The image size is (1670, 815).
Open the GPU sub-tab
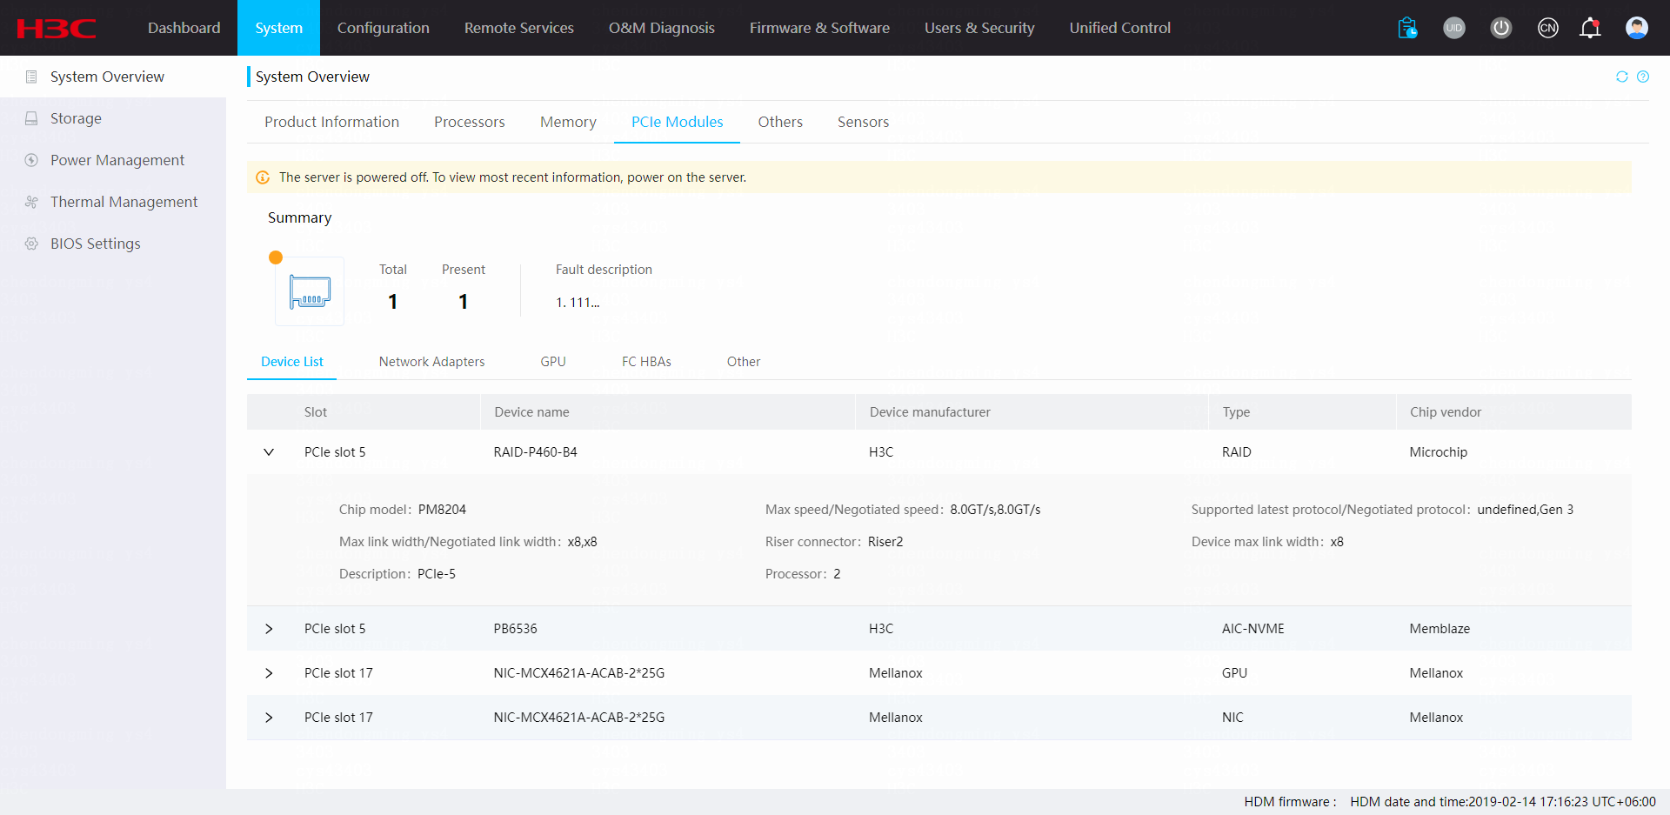point(553,362)
